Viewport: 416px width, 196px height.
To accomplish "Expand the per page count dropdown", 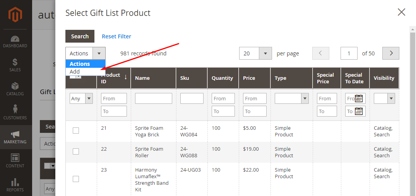I will tap(265, 53).
